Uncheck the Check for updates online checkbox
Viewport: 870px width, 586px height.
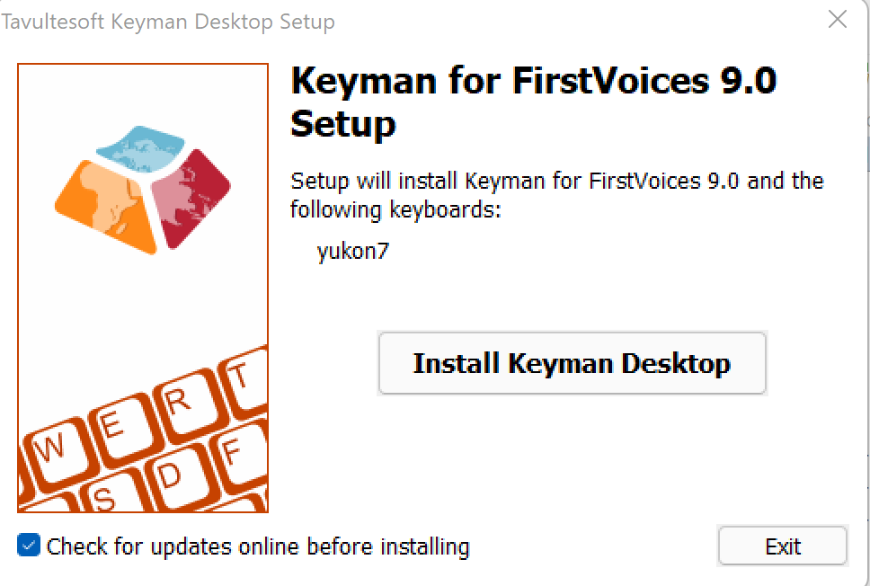[28, 545]
